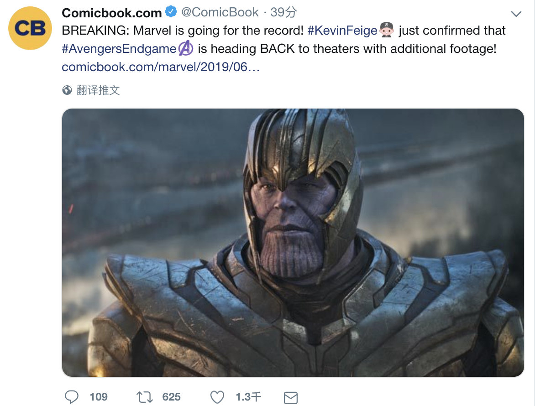Viewport: 535px width, 406px height.
Task: Open the 39分 tweet timestamp
Action: click(283, 12)
